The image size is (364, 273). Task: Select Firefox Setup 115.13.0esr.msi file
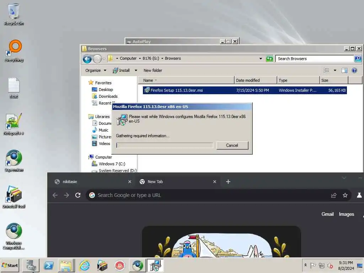click(x=245, y=90)
